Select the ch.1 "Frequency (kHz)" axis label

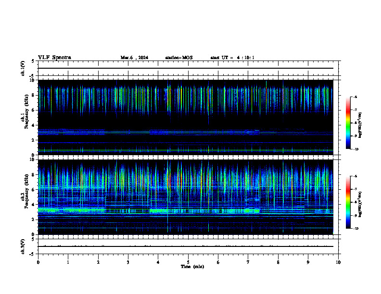coord(27,111)
